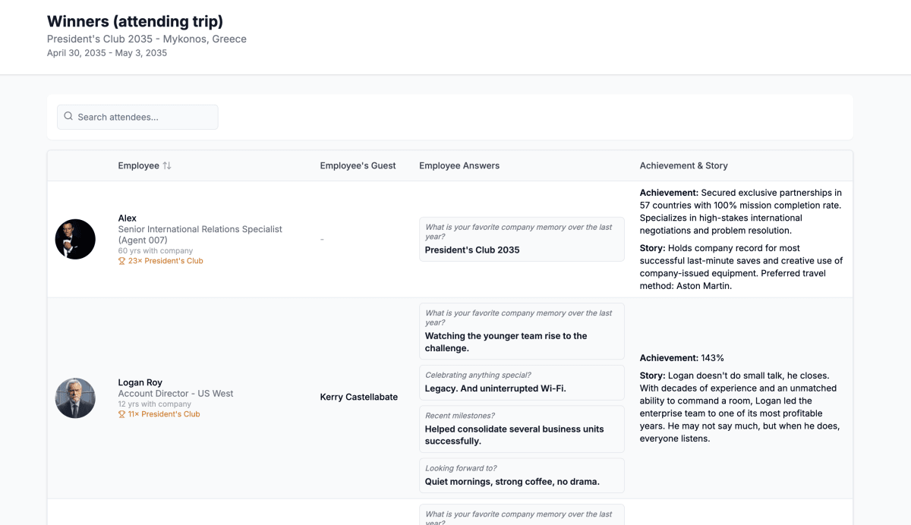This screenshot has height=525, width=911.
Task: Click the trophy icon beside 11× President's Club
Action: [121, 414]
